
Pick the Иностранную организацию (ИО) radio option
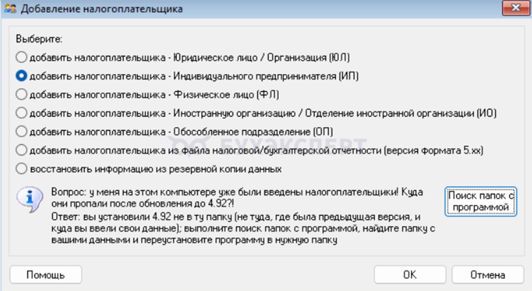click(x=22, y=112)
